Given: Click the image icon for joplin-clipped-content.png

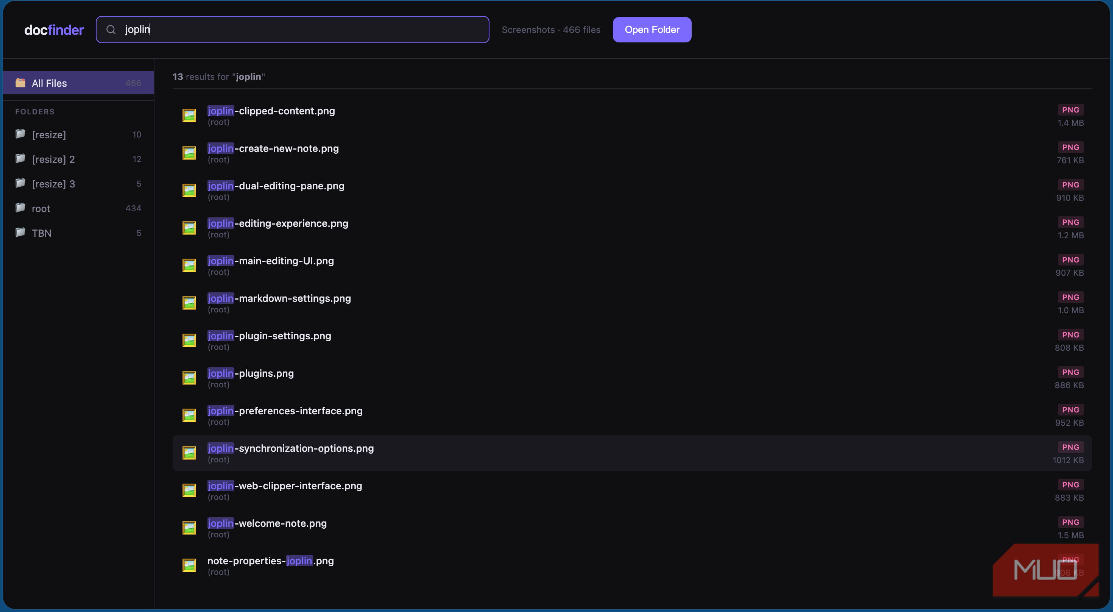Looking at the screenshot, I should coord(189,116).
